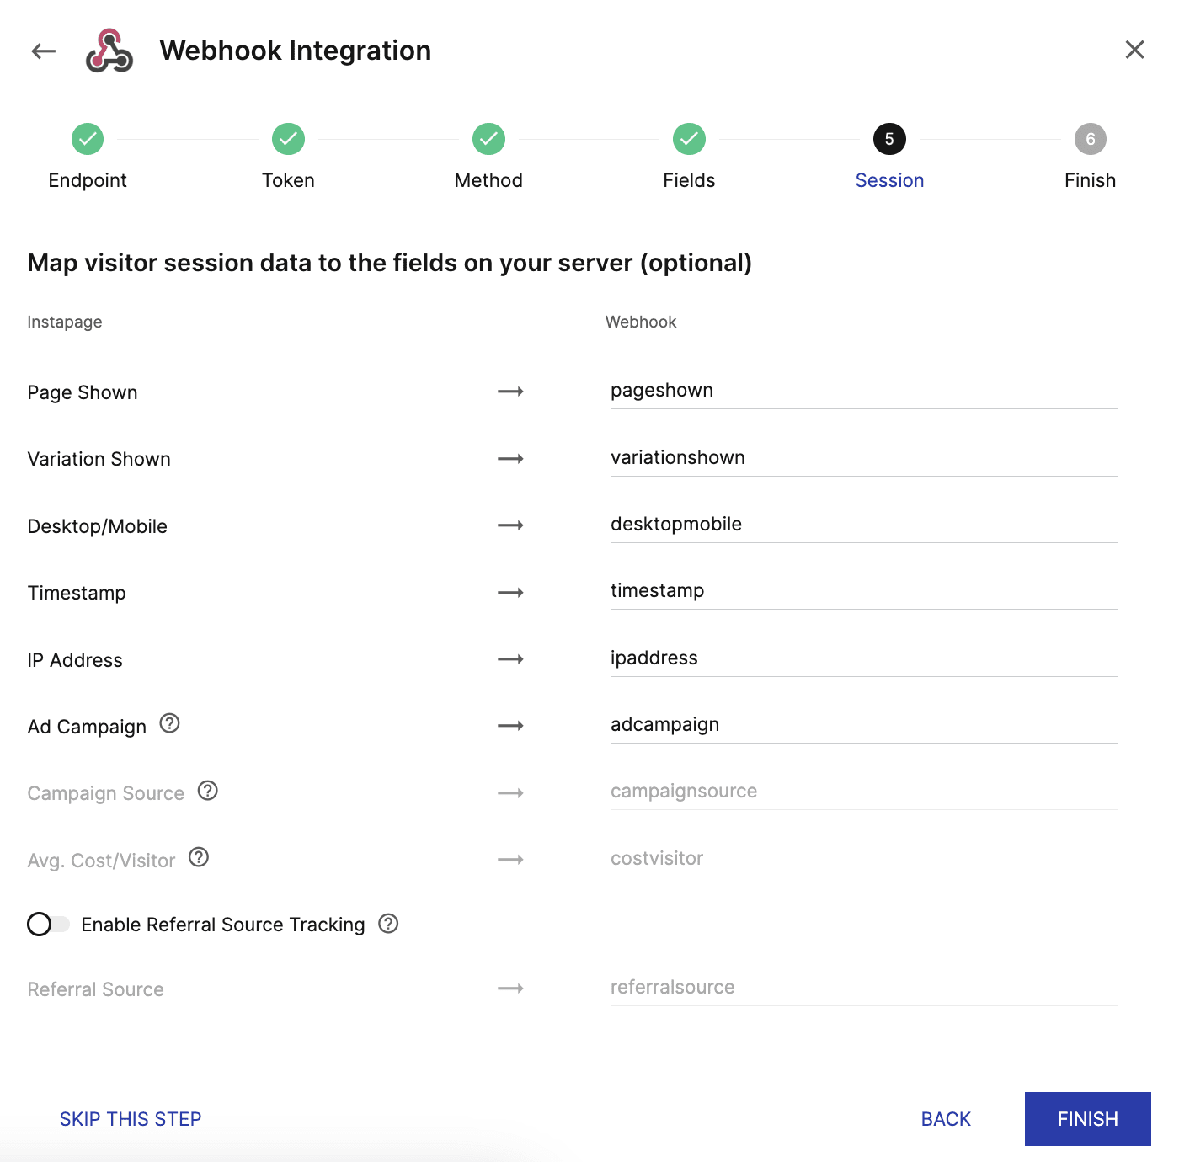This screenshot has width=1179, height=1162.
Task: Open the Referral Source Tracking help icon
Action: coord(388,924)
